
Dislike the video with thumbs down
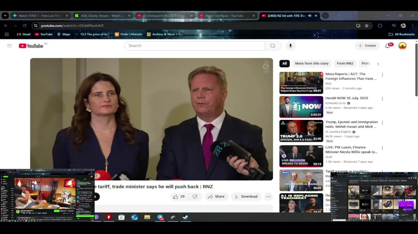pyautogui.click(x=195, y=197)
